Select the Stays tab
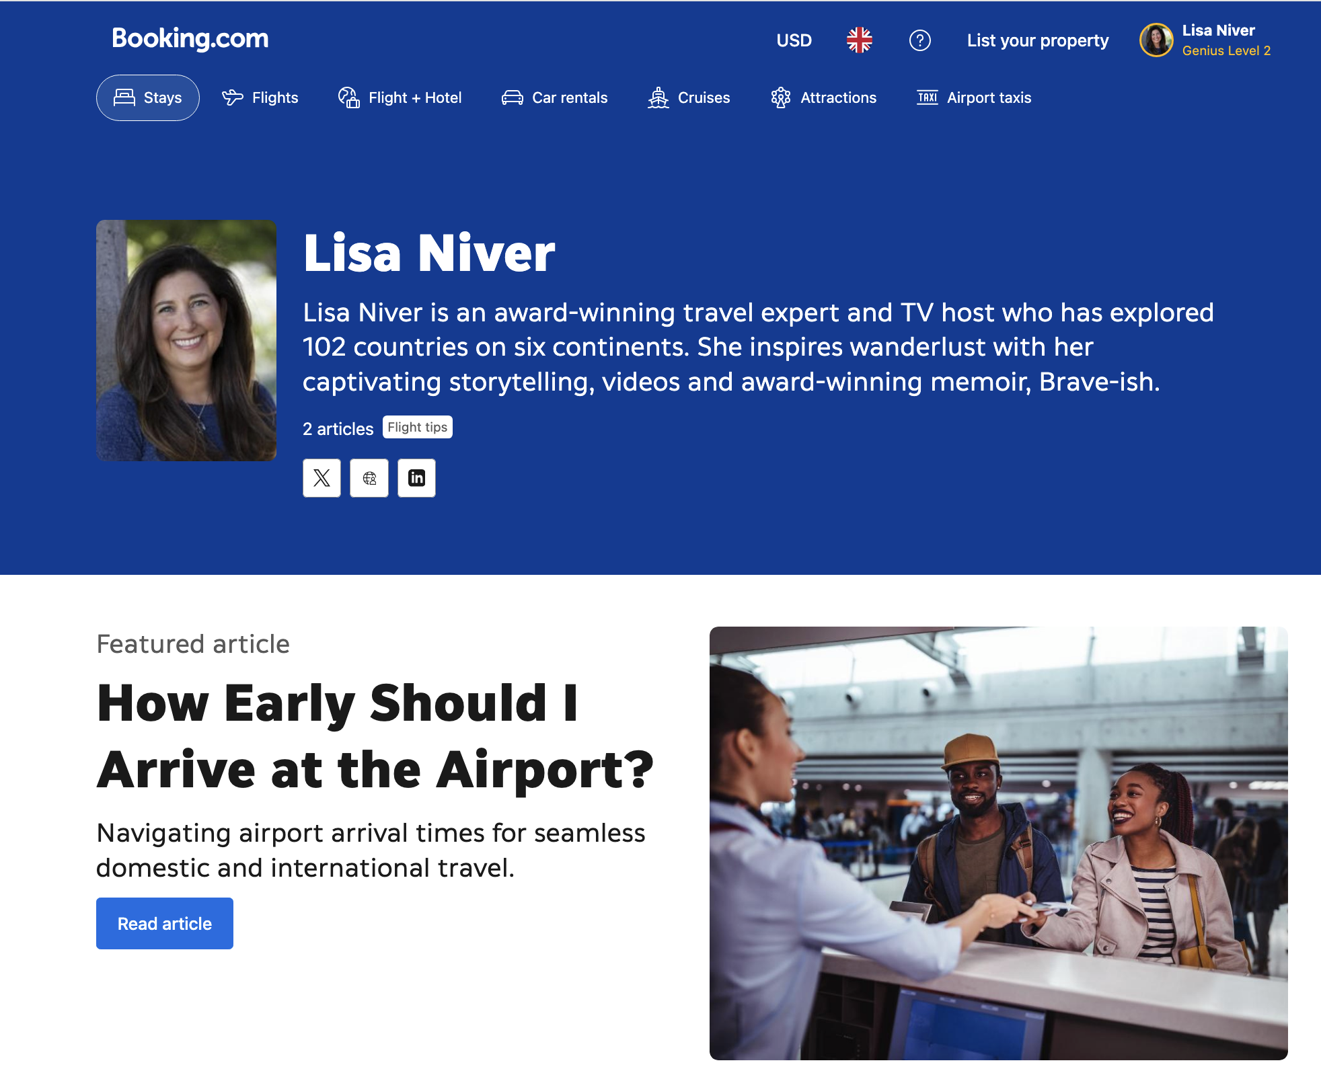 (x=148, y=97)
